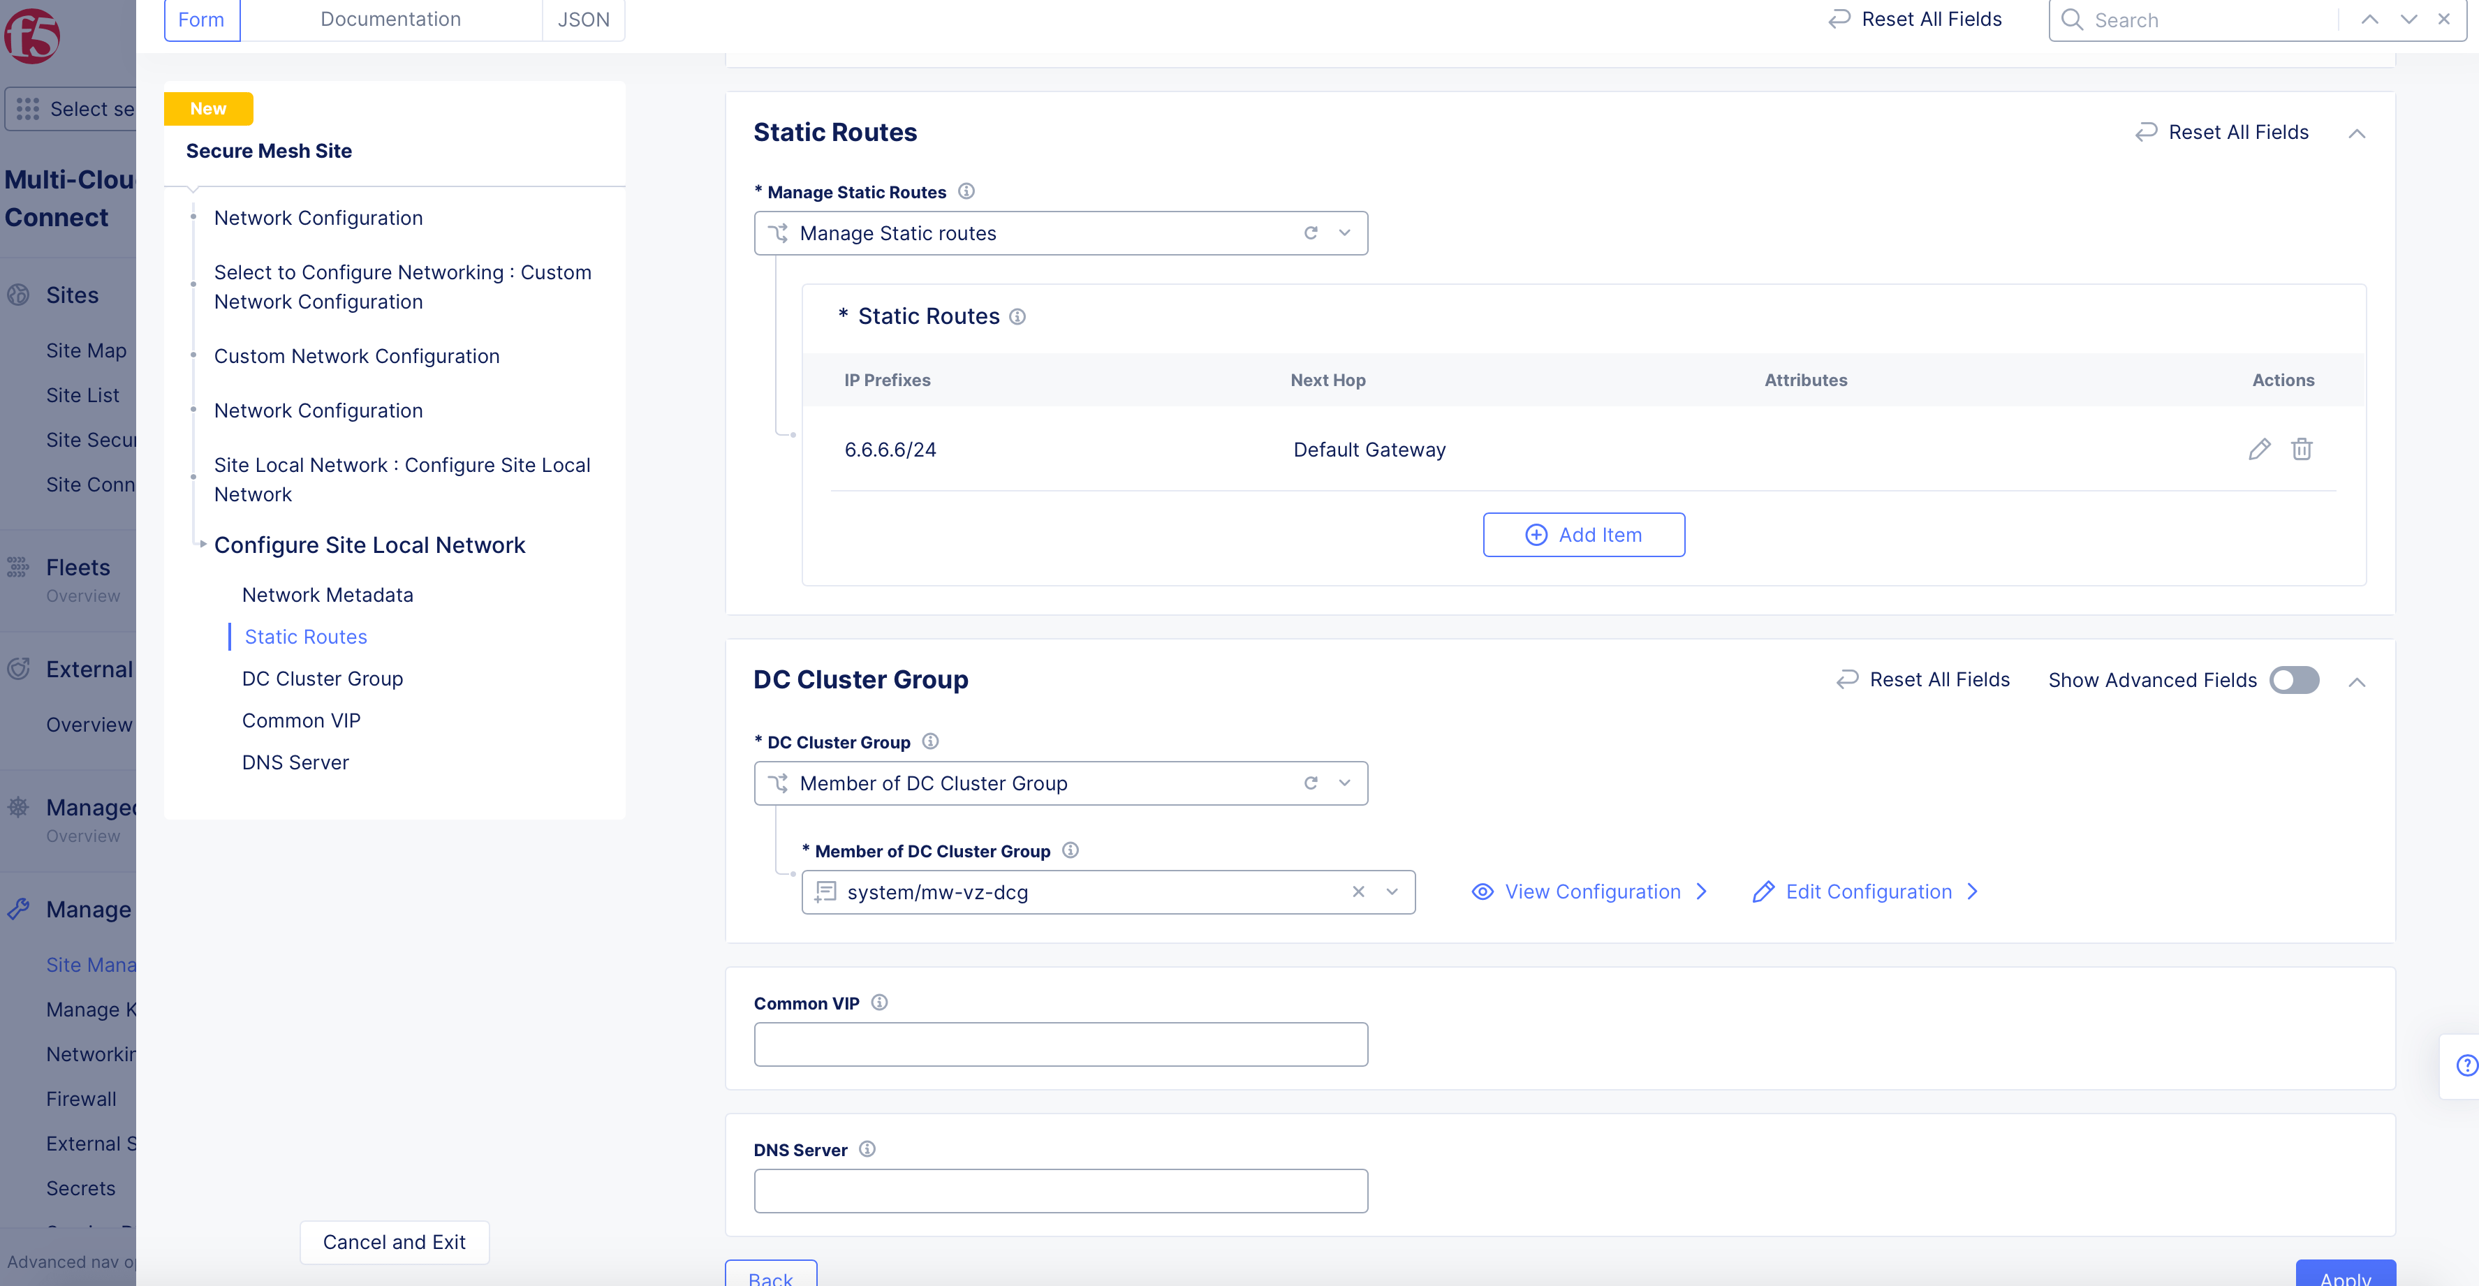The image size is (2479, 1286).
Task: Click the info icon beside Common VIP
Action: point(878,1003)
